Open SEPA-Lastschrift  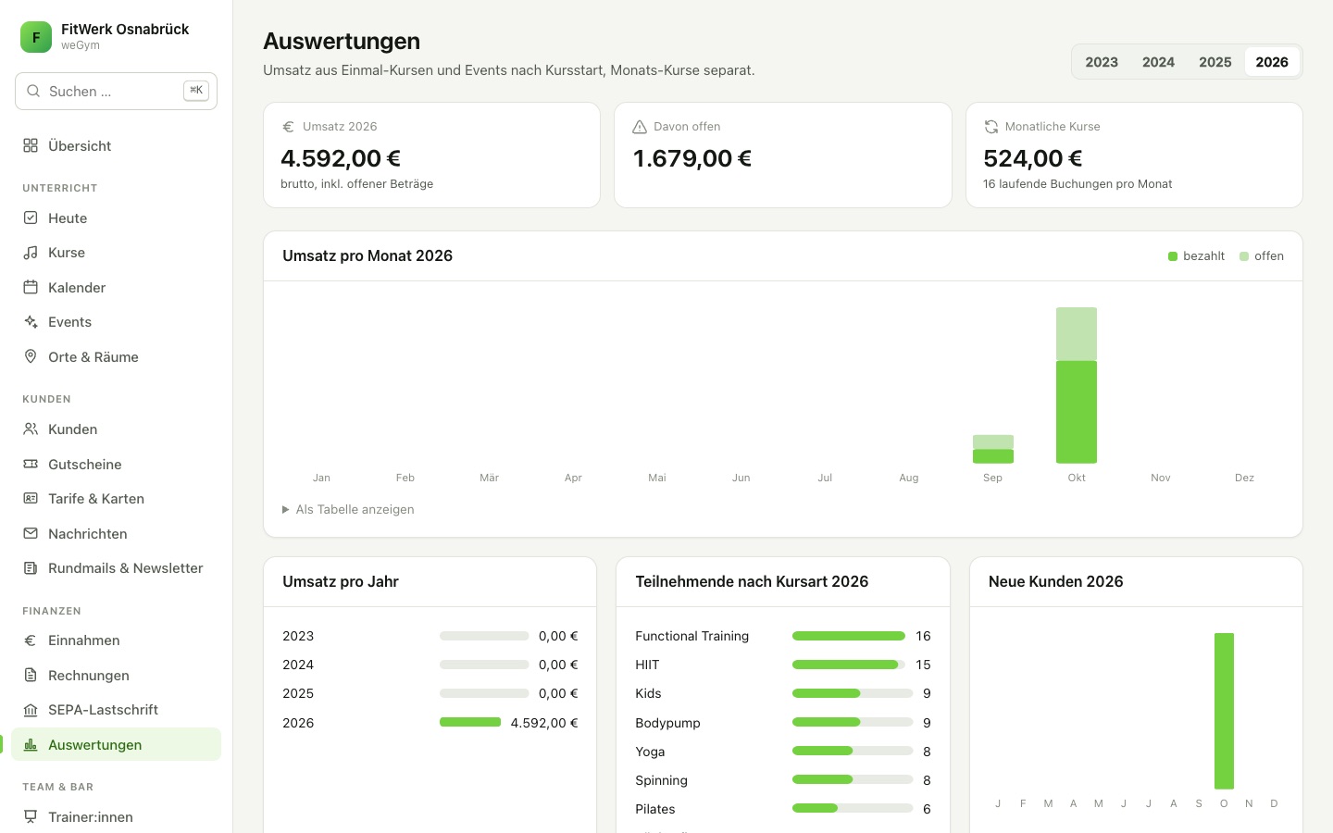[116, 709]
